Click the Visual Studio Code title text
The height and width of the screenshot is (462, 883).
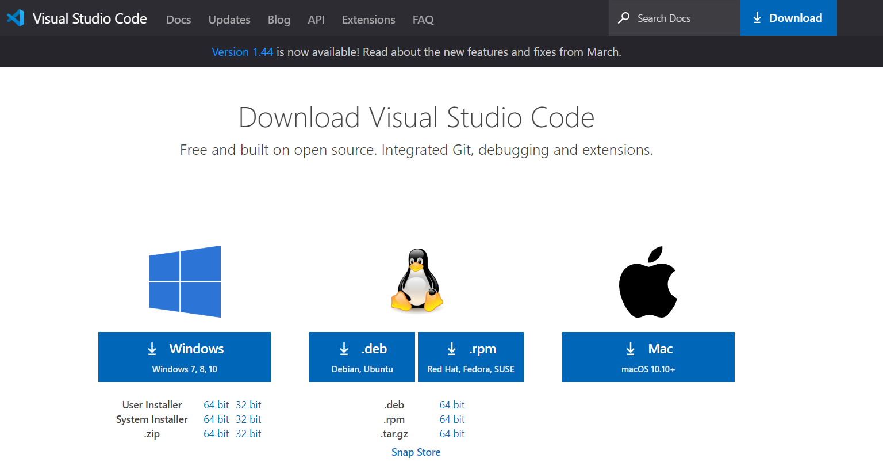[90, 18]
